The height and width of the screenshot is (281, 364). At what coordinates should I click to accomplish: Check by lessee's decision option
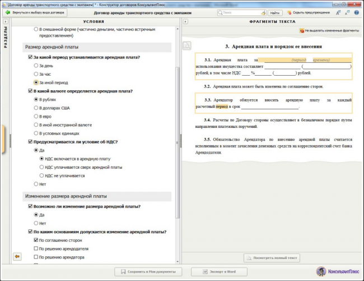(x=36, y=257)
